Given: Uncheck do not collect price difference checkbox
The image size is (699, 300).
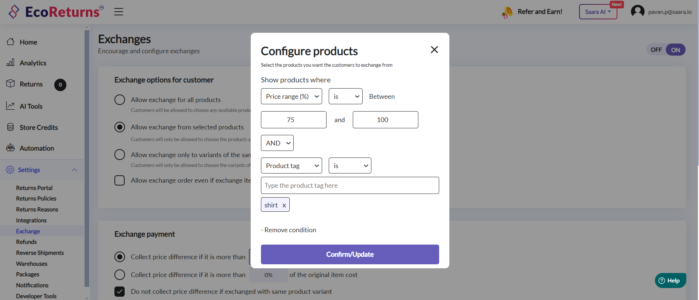Looking at the screenshot, I should click(x=120, y=292).
